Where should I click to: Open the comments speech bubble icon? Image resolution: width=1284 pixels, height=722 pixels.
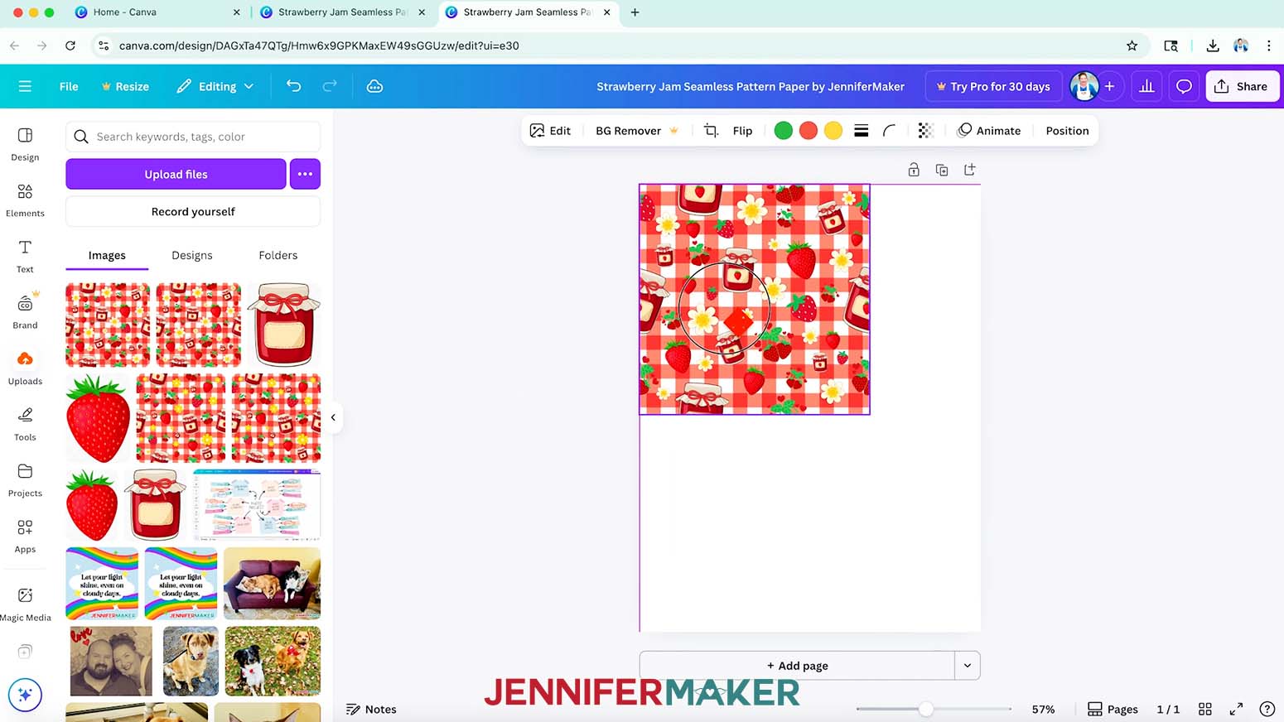(1184, 86)
